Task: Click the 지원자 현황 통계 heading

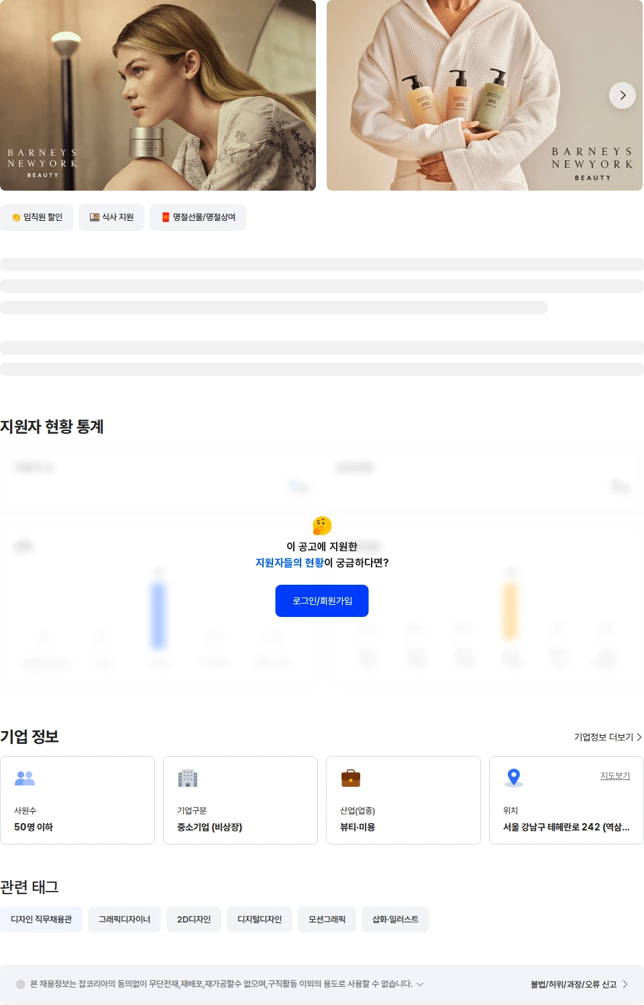Action: click(x=52, y=426)
